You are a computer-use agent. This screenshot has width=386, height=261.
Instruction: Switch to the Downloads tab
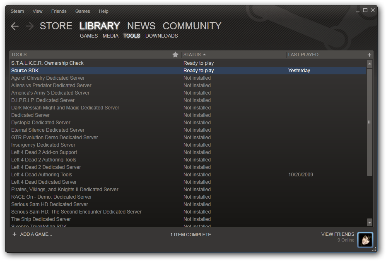(162, 36)
